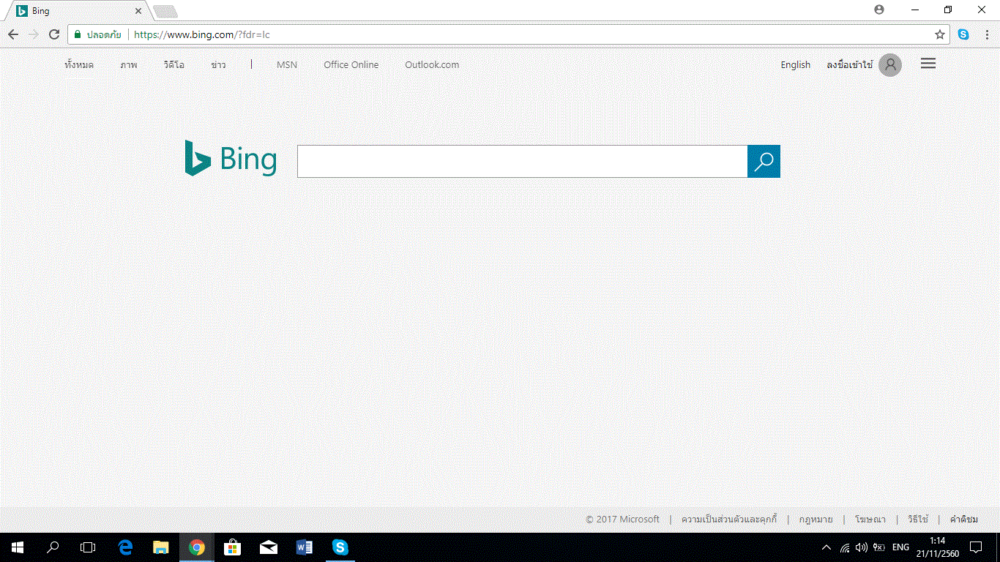Click the sign-in profile avatar

pos(890,65)
